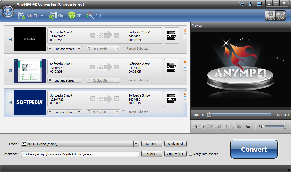This screenshot has height=172, width=291.
Task: Open the 3D settings tool
Action: (x=75, y=16)
